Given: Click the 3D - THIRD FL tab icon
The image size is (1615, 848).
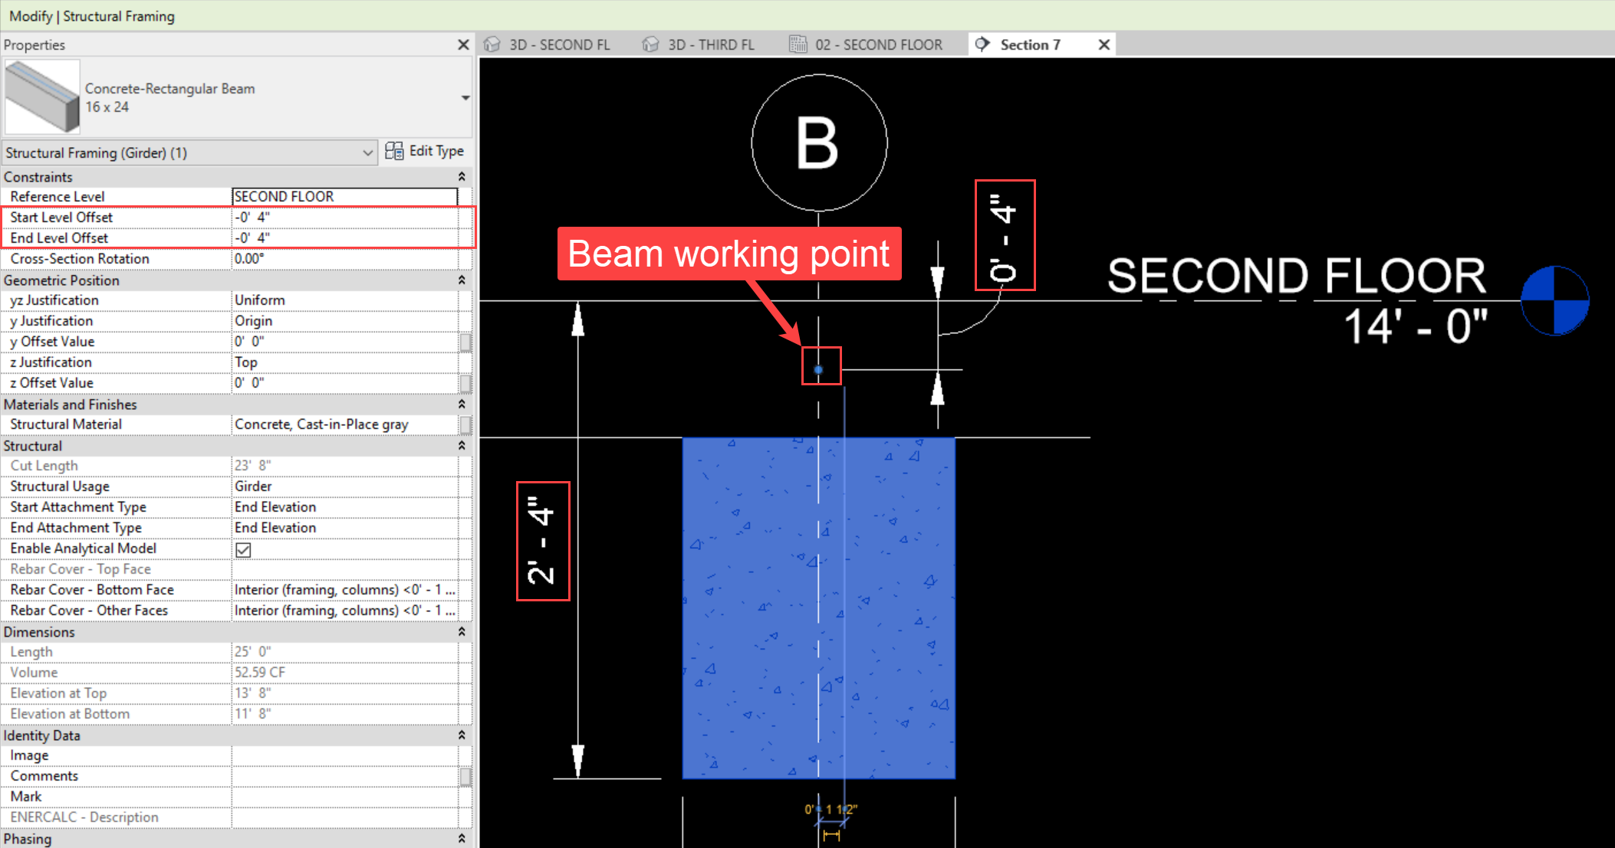Looking at the screenshot, I should tap(650, 44).
